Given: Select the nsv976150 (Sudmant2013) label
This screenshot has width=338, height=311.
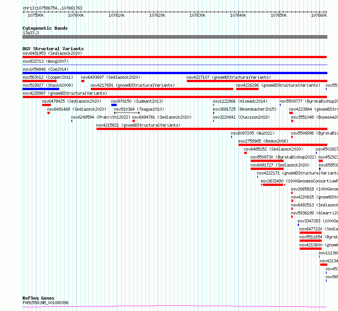Looking at the screenshot, I should click(137, 101).
